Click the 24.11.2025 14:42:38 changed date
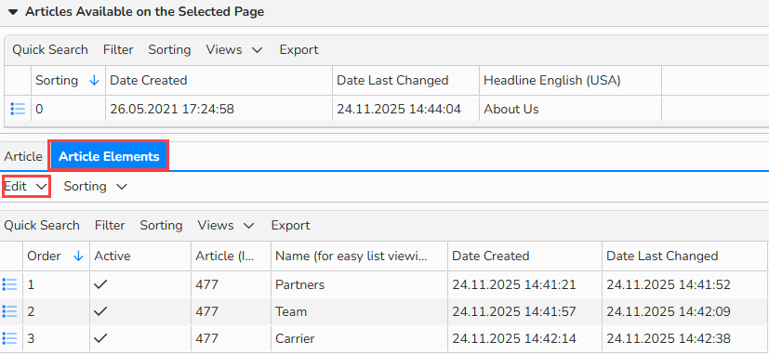 (669, 339)
